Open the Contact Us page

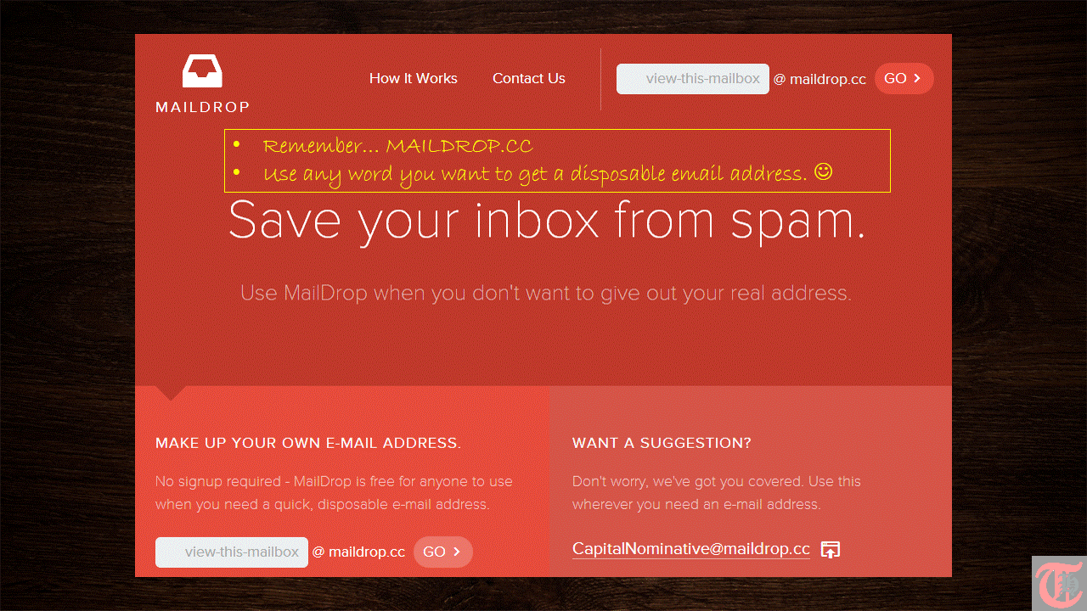529,78
